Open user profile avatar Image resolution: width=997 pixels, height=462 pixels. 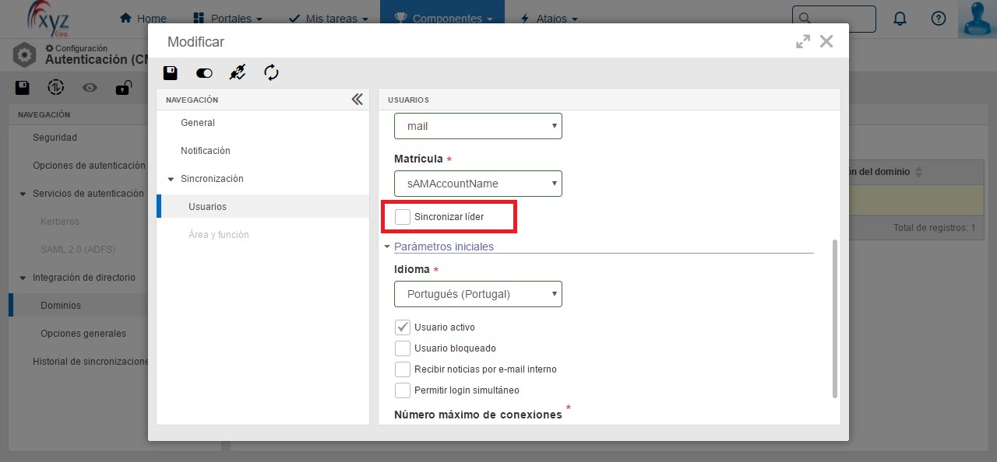point(978,19)
